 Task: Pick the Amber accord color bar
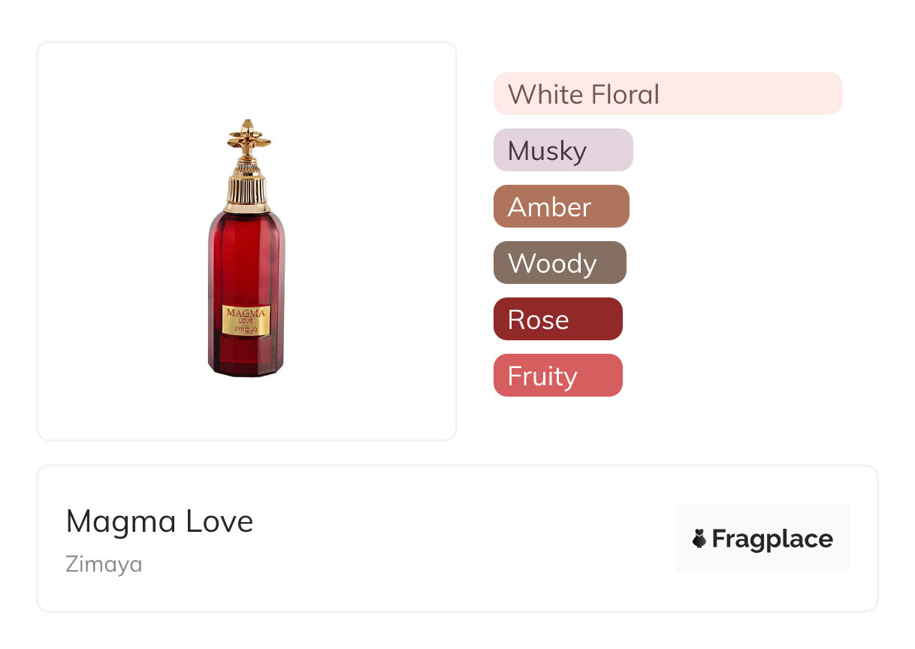coord(560,207)
